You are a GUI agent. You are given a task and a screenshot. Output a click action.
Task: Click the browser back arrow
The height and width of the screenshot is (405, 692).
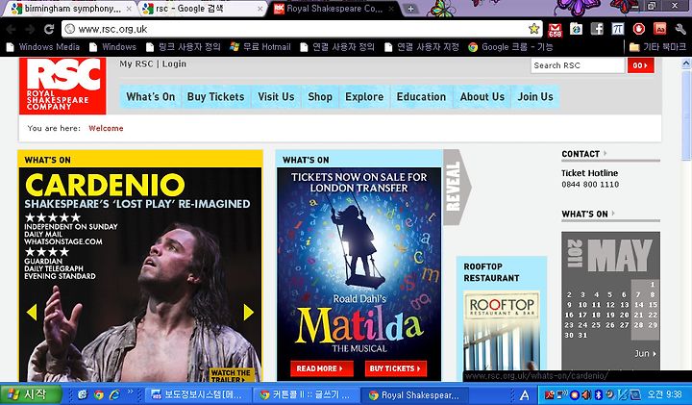(11, 29)
